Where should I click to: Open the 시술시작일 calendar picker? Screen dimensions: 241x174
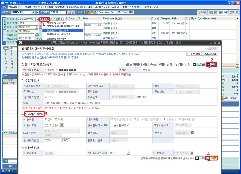coord(62,125)
